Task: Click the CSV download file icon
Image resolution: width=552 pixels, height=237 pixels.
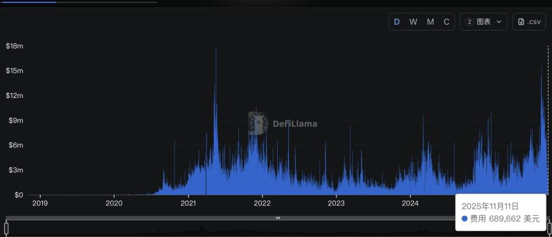Action: tap(521, 22)
